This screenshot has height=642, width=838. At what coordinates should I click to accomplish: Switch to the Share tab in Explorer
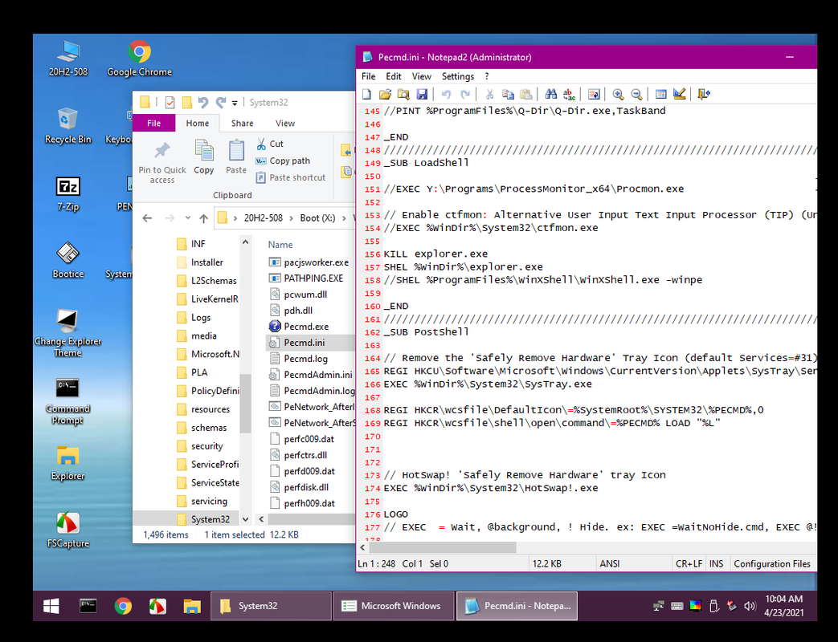(242, 124)
